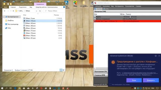This screenshot has width=161, height=90.
Task: Open the file path link in the alert
Action: pyautogui.click(x=140, y=73)
